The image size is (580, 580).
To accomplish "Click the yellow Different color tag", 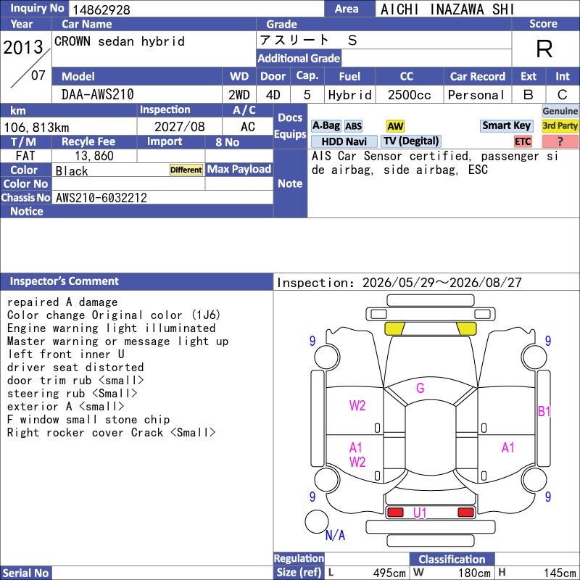I will coord(186,170).
